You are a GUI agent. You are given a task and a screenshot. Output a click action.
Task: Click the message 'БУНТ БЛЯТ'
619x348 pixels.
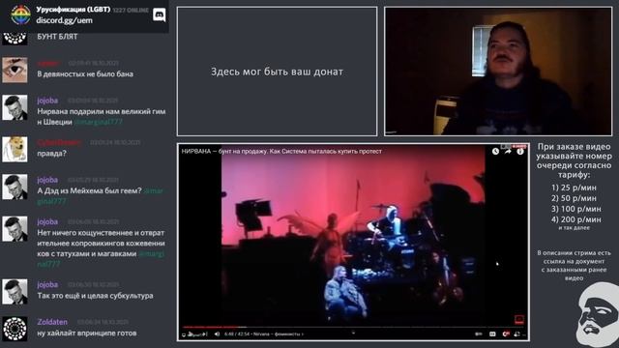tap(57, 37)
